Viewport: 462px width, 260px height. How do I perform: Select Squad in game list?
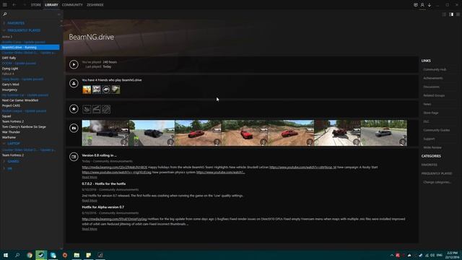pos(6,116)
